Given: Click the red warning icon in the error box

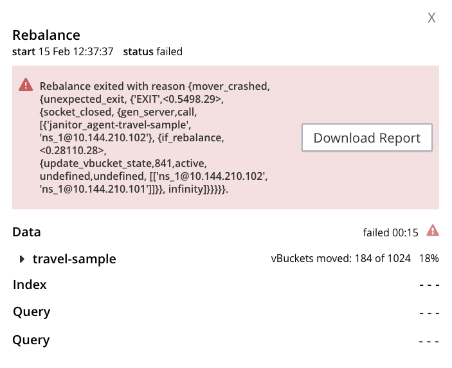Looking at the screenshot, I should (x=26, y=85).
